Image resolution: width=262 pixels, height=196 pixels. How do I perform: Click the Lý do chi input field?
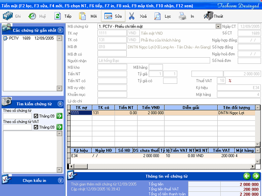coord(179,101)
